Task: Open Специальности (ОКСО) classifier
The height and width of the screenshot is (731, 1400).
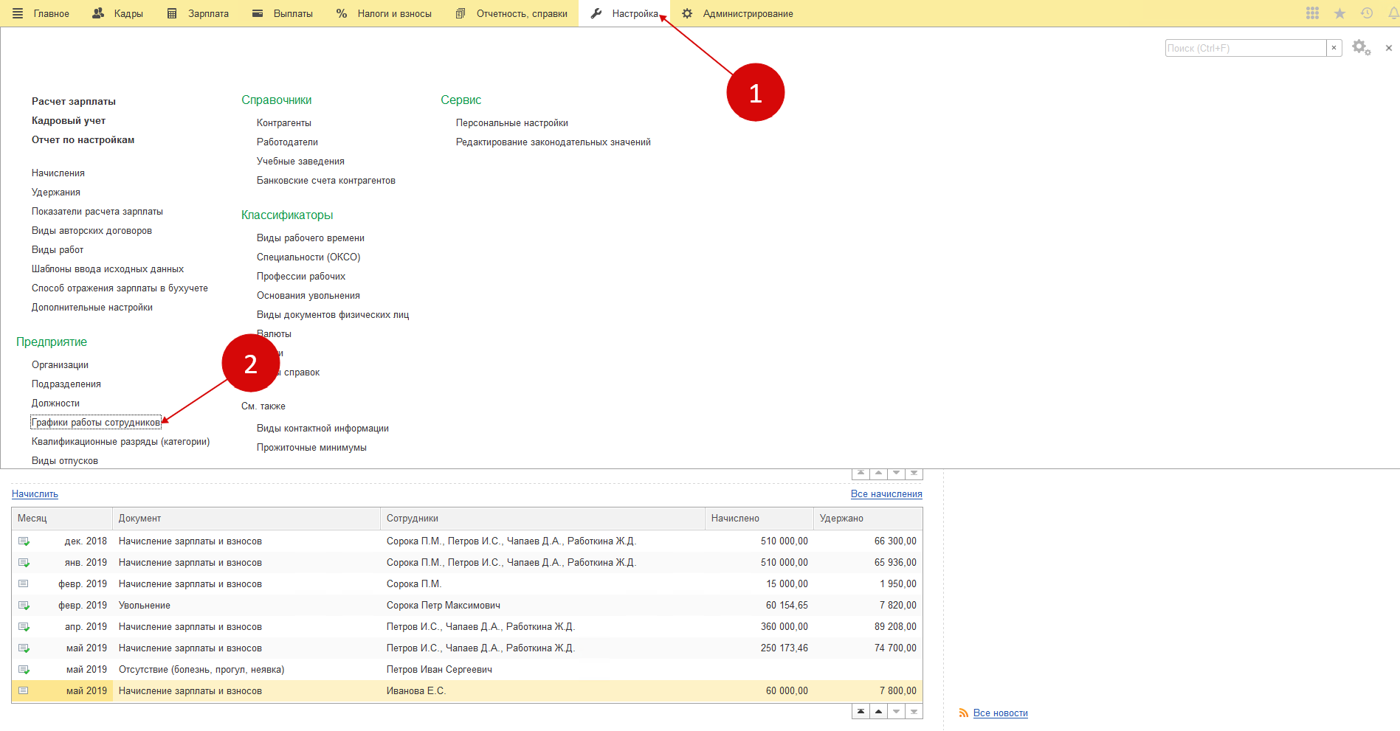Action: pyautogui.click(x=308, y=257)
